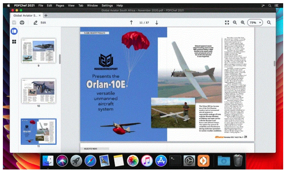Click the document vertical scrollbar
Screen dimensions: 287x173
[274, 63]
